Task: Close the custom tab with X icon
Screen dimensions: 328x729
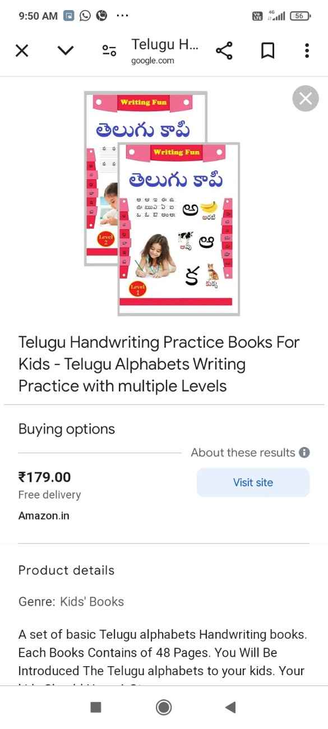Action: point(21,51)
